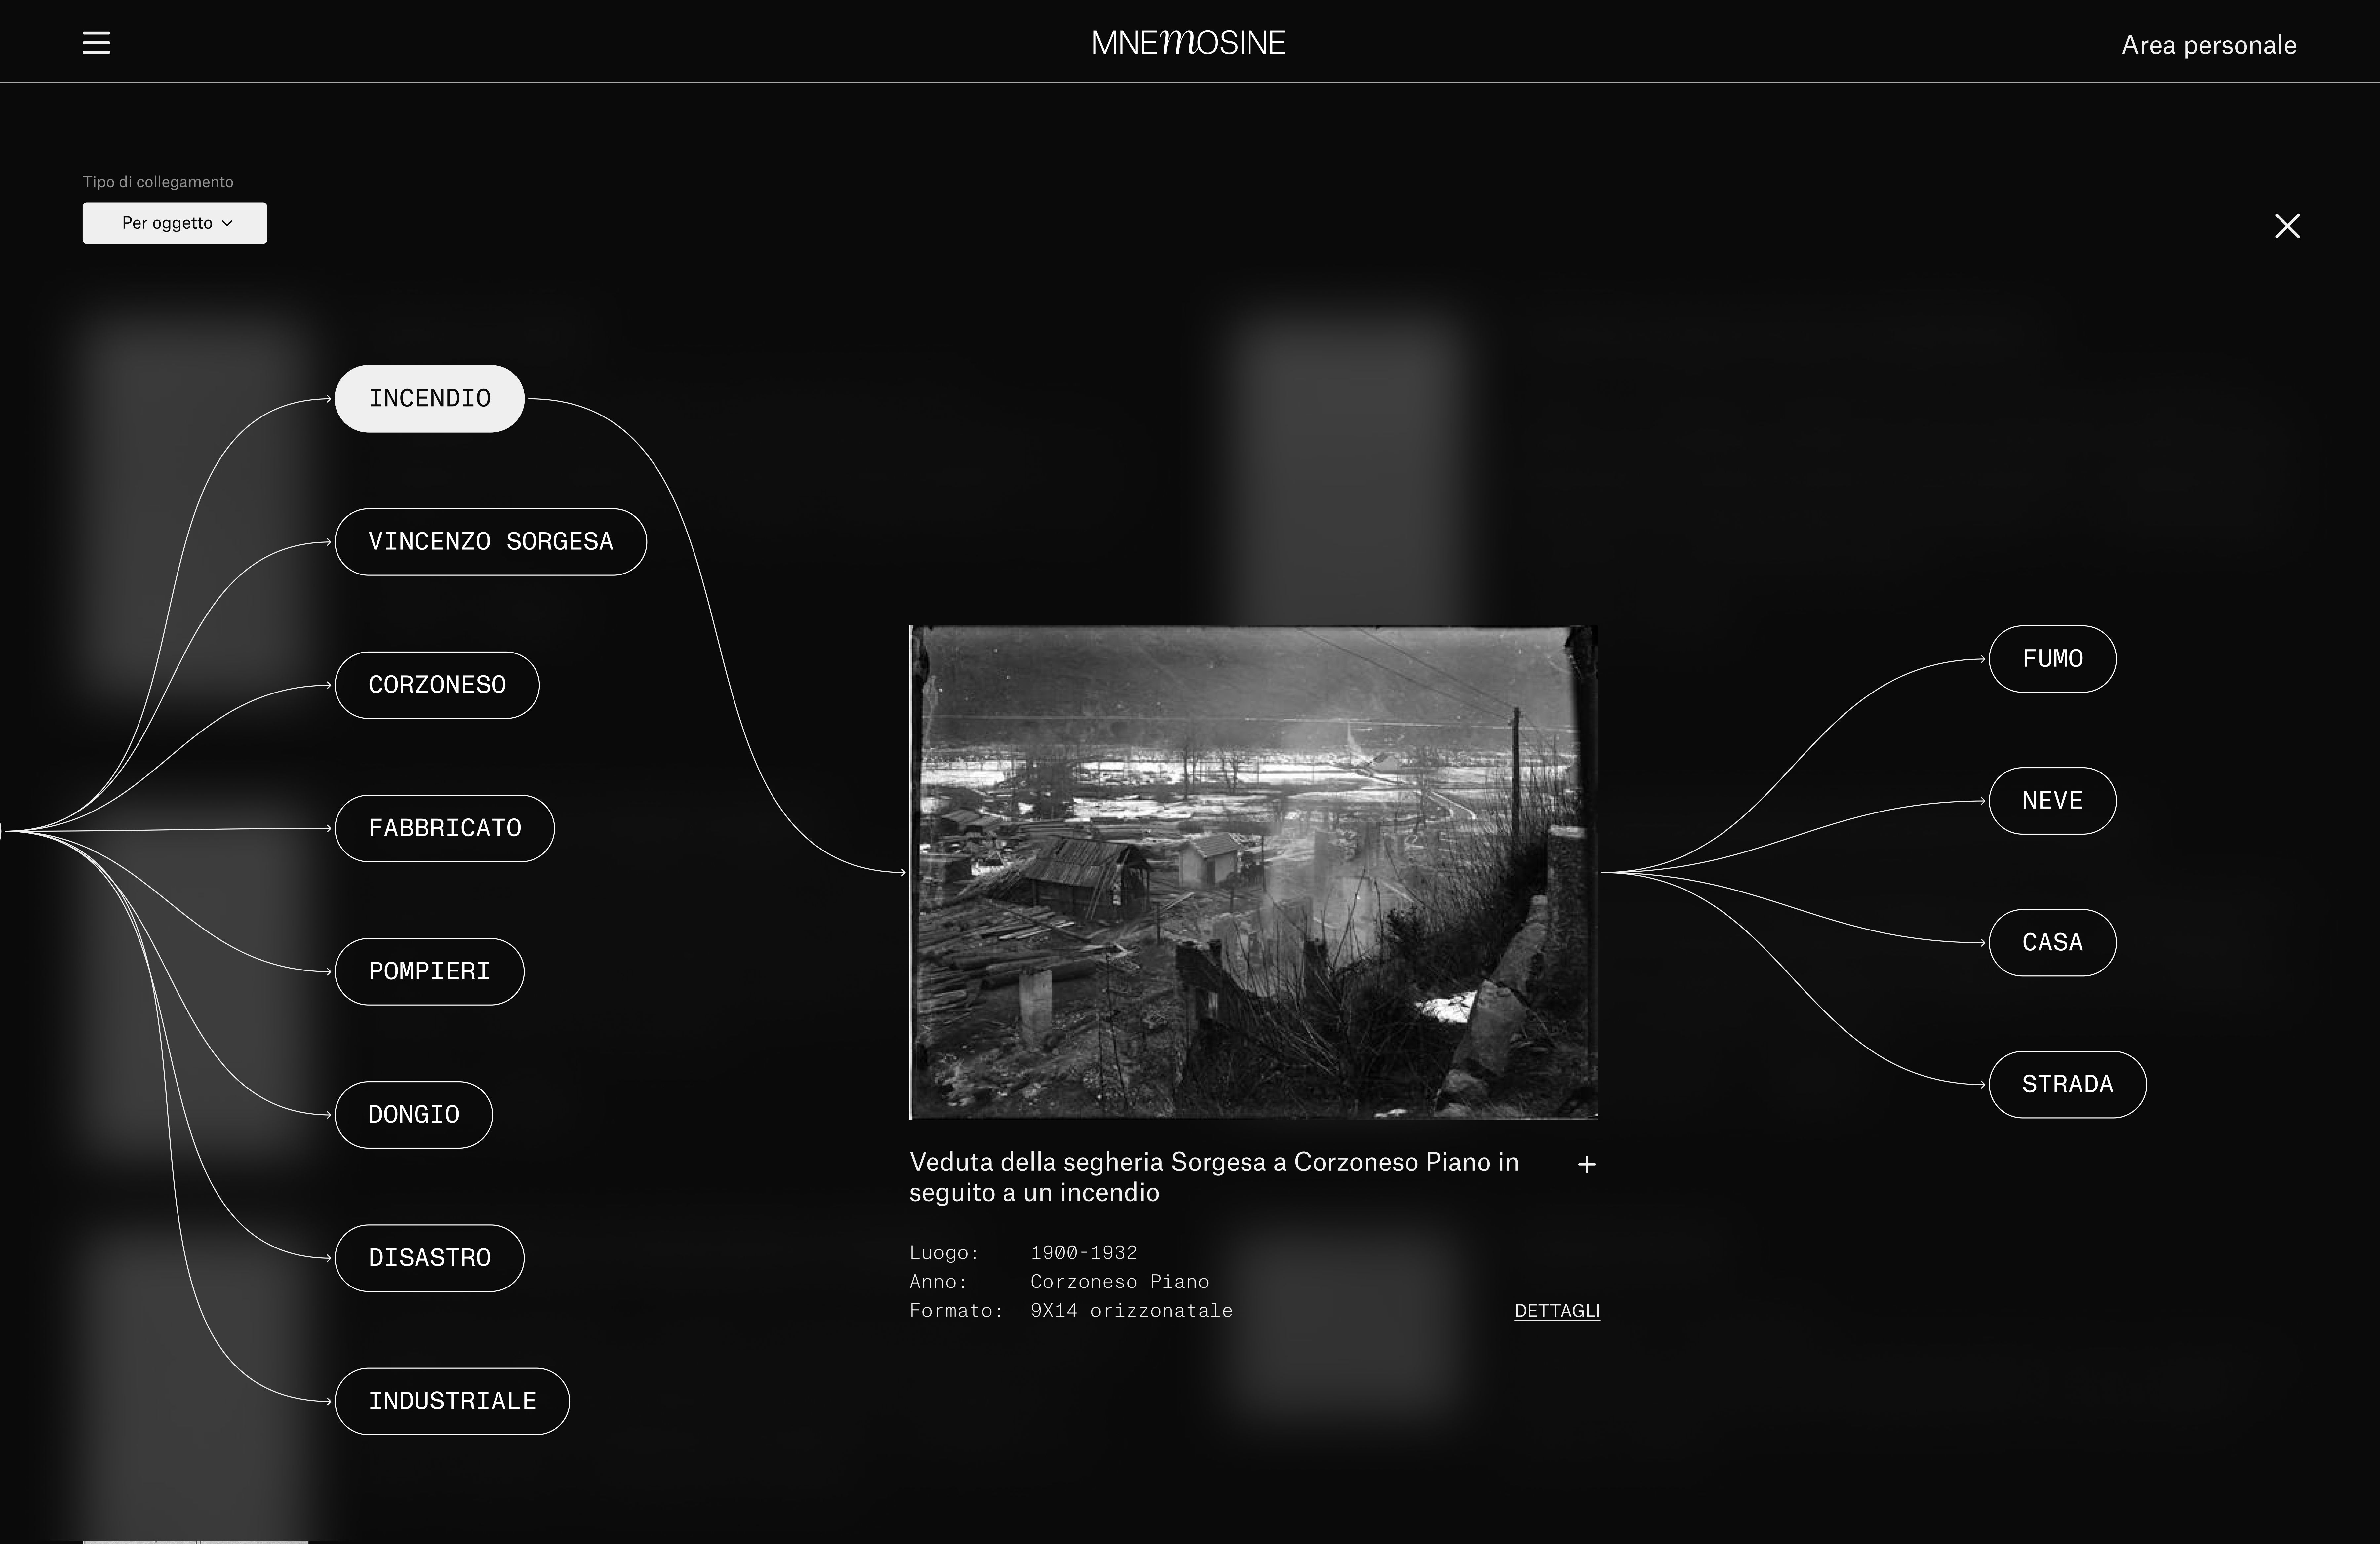Select the INDUSTRIALE tag node

coord(452,1401)
